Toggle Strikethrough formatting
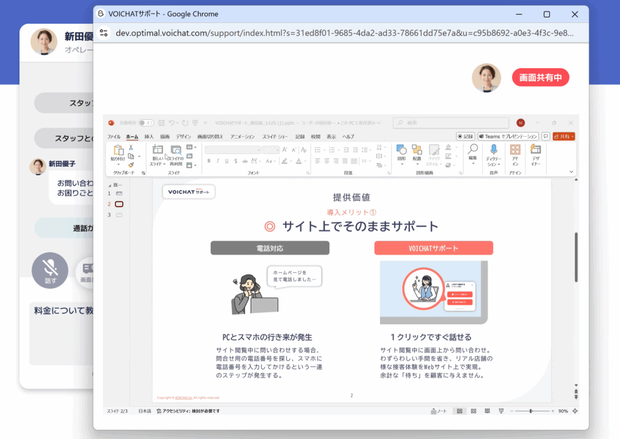The height and width of the screenshot is (439, 620). tap(245, 161)
